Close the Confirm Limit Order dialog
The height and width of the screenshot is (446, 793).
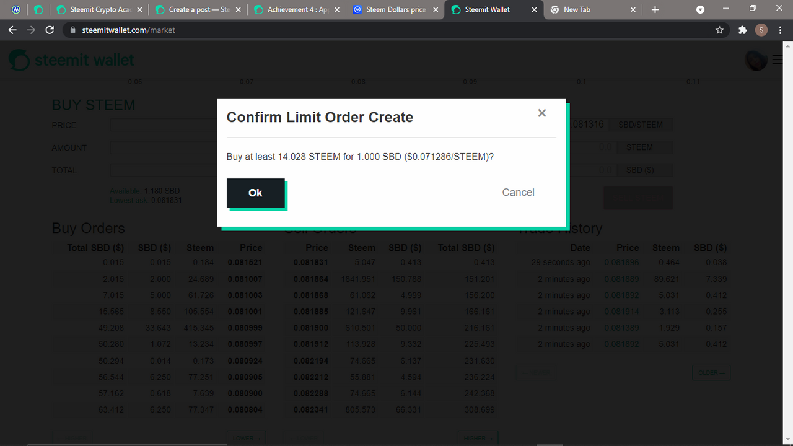(x=542, y=113)
